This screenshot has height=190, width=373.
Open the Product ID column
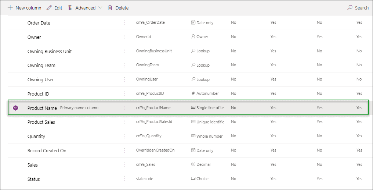(38, 94)
